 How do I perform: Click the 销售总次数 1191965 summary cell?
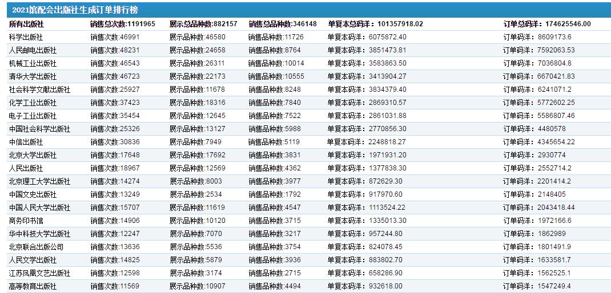(122, 24)
